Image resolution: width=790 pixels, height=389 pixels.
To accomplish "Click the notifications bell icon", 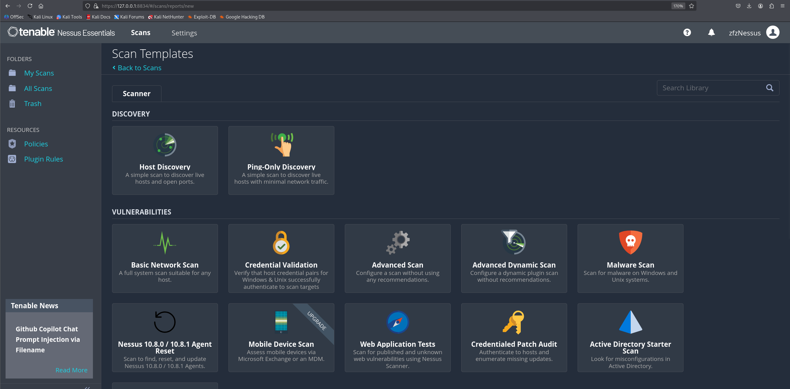I will point(711,32).
